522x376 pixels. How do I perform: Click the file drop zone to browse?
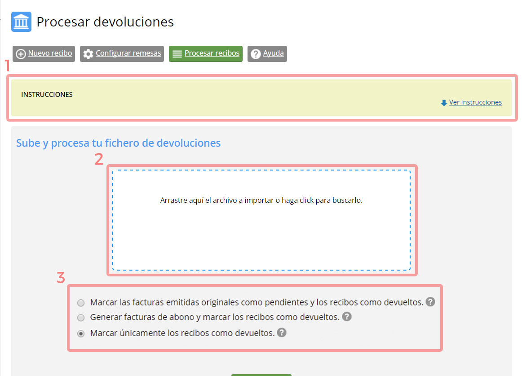(261, 220)
